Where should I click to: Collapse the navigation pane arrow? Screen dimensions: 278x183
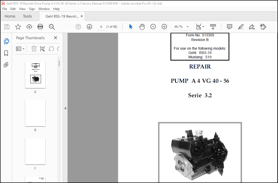(x=65, y=108)
